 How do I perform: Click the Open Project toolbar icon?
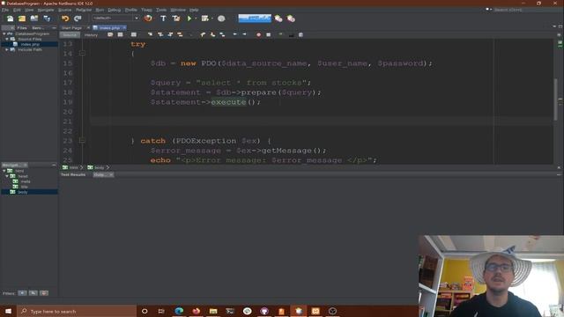pos(34,18)
